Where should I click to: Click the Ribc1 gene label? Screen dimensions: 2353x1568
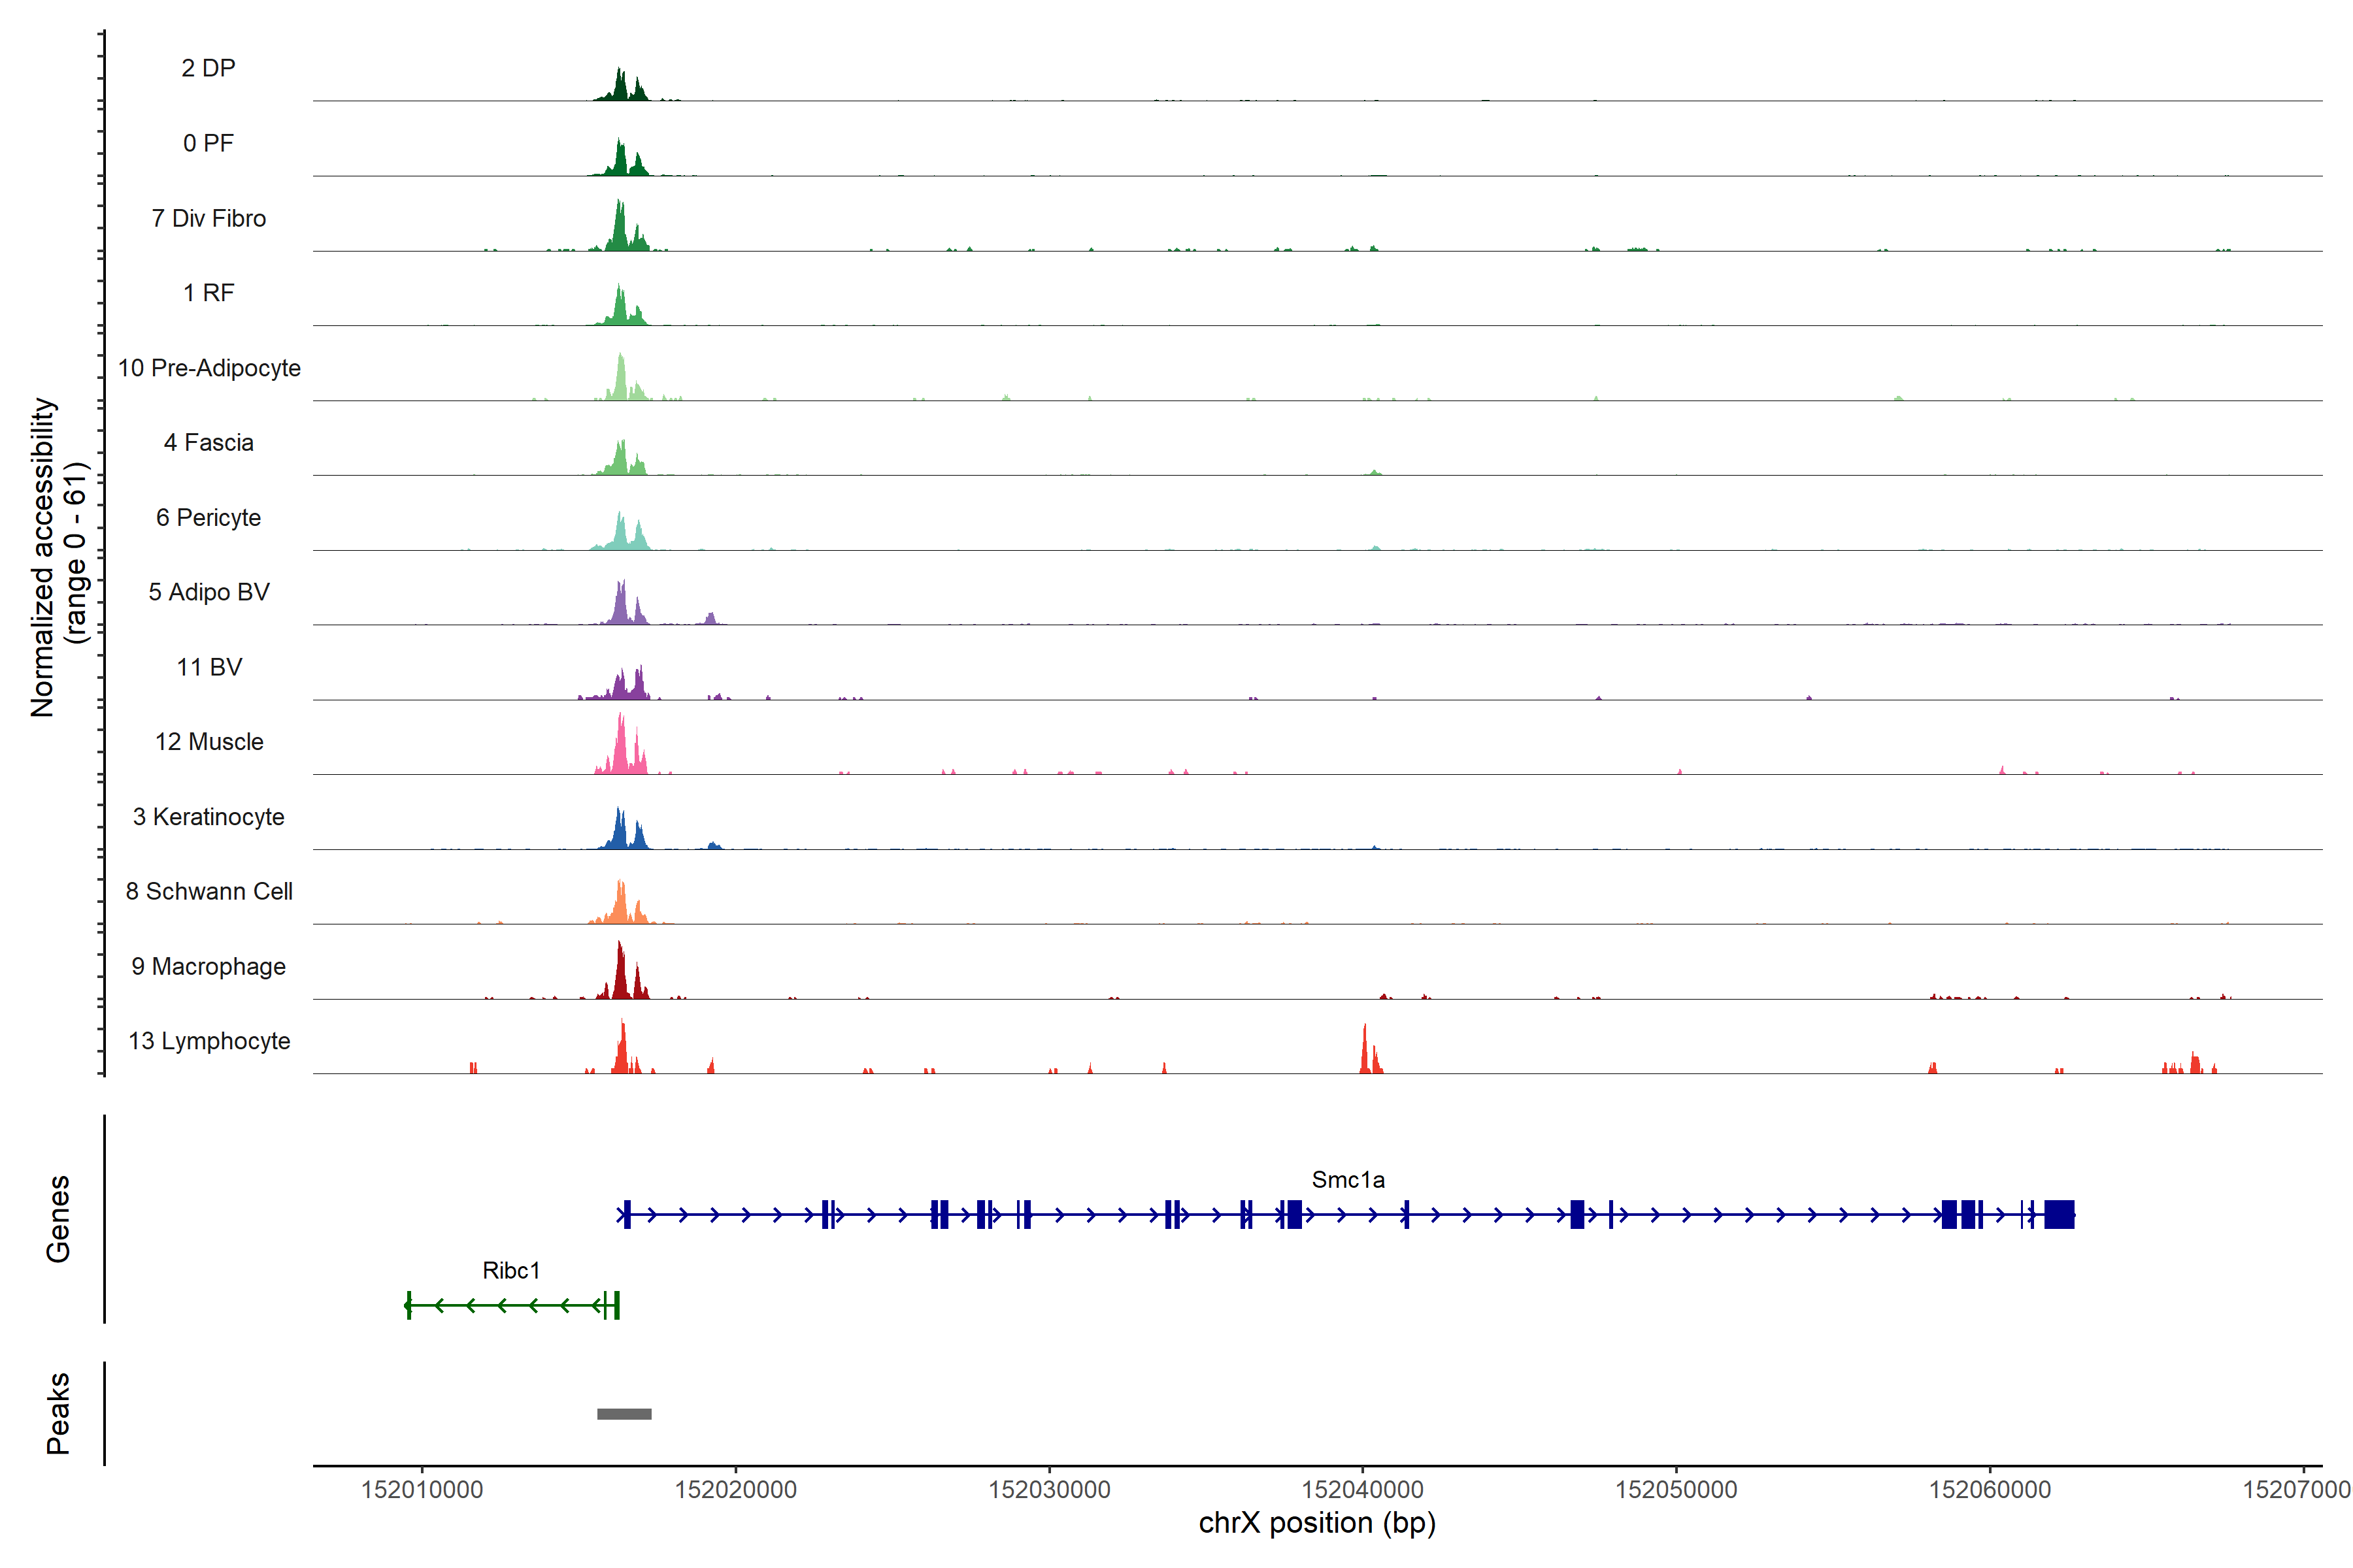[x=510, y=1270]
